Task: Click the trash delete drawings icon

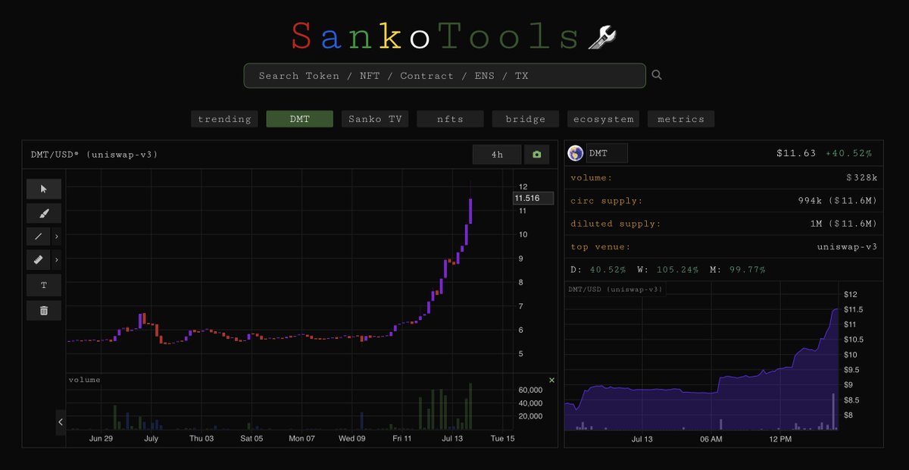Action: pos(44,310)
